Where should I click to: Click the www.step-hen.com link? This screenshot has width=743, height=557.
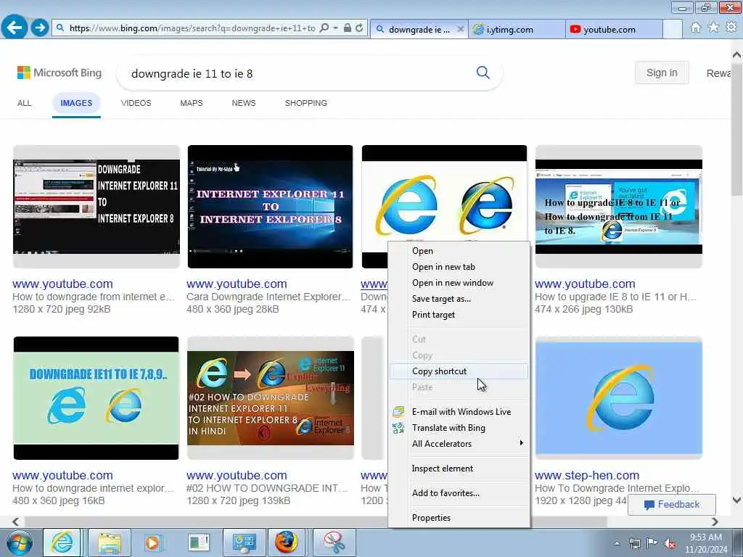coord(586,475)
